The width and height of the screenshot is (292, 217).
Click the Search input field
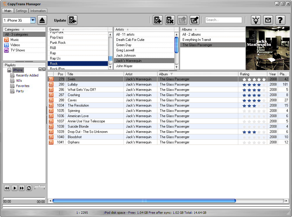coord(223,20)
